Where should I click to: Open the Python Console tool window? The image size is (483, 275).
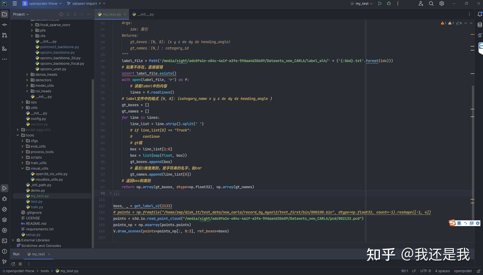pos(4,209)
